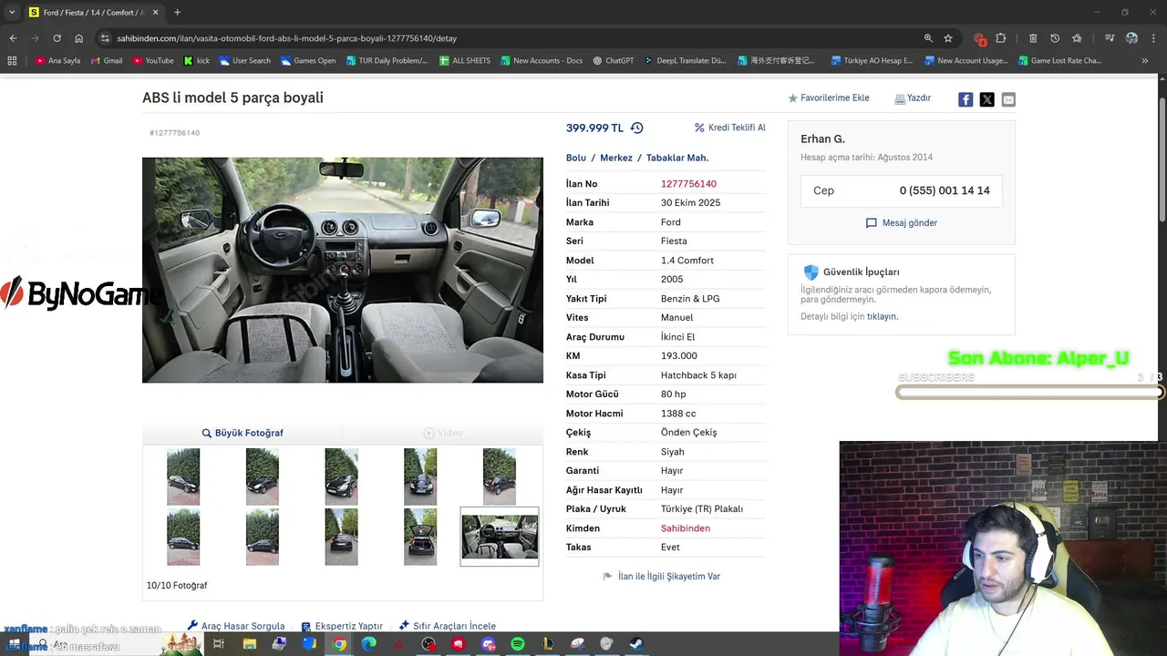This screenshot has height=656, width=1167.
Task: Add listing via Favorilerime Ekle star
Action: [x=792, y=97]
